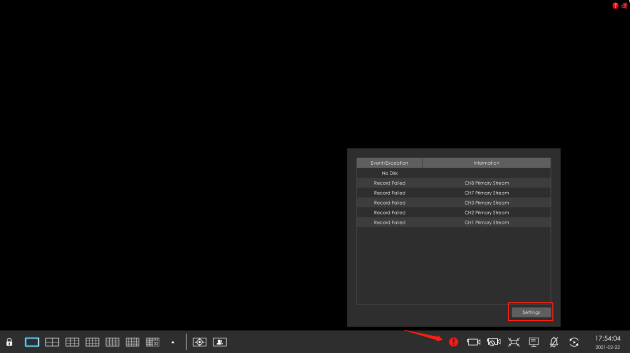The image size is (630, 353).
Task: Click Record Failed in the CH8 row
Action: (x=390, y=183)
